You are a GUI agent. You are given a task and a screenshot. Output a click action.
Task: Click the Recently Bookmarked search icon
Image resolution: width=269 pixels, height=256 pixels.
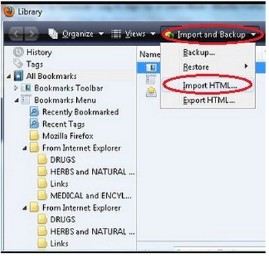[x=34, y=112]
